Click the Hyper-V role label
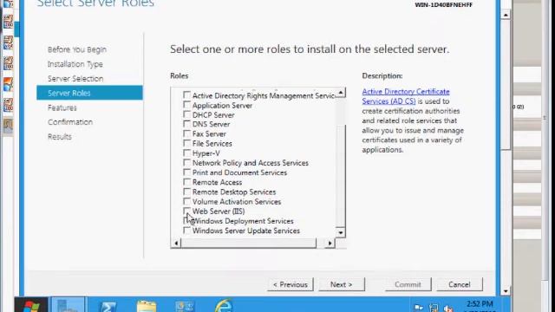Image resolution: width=555 pixels, height=312 pixels. (206, 153)
